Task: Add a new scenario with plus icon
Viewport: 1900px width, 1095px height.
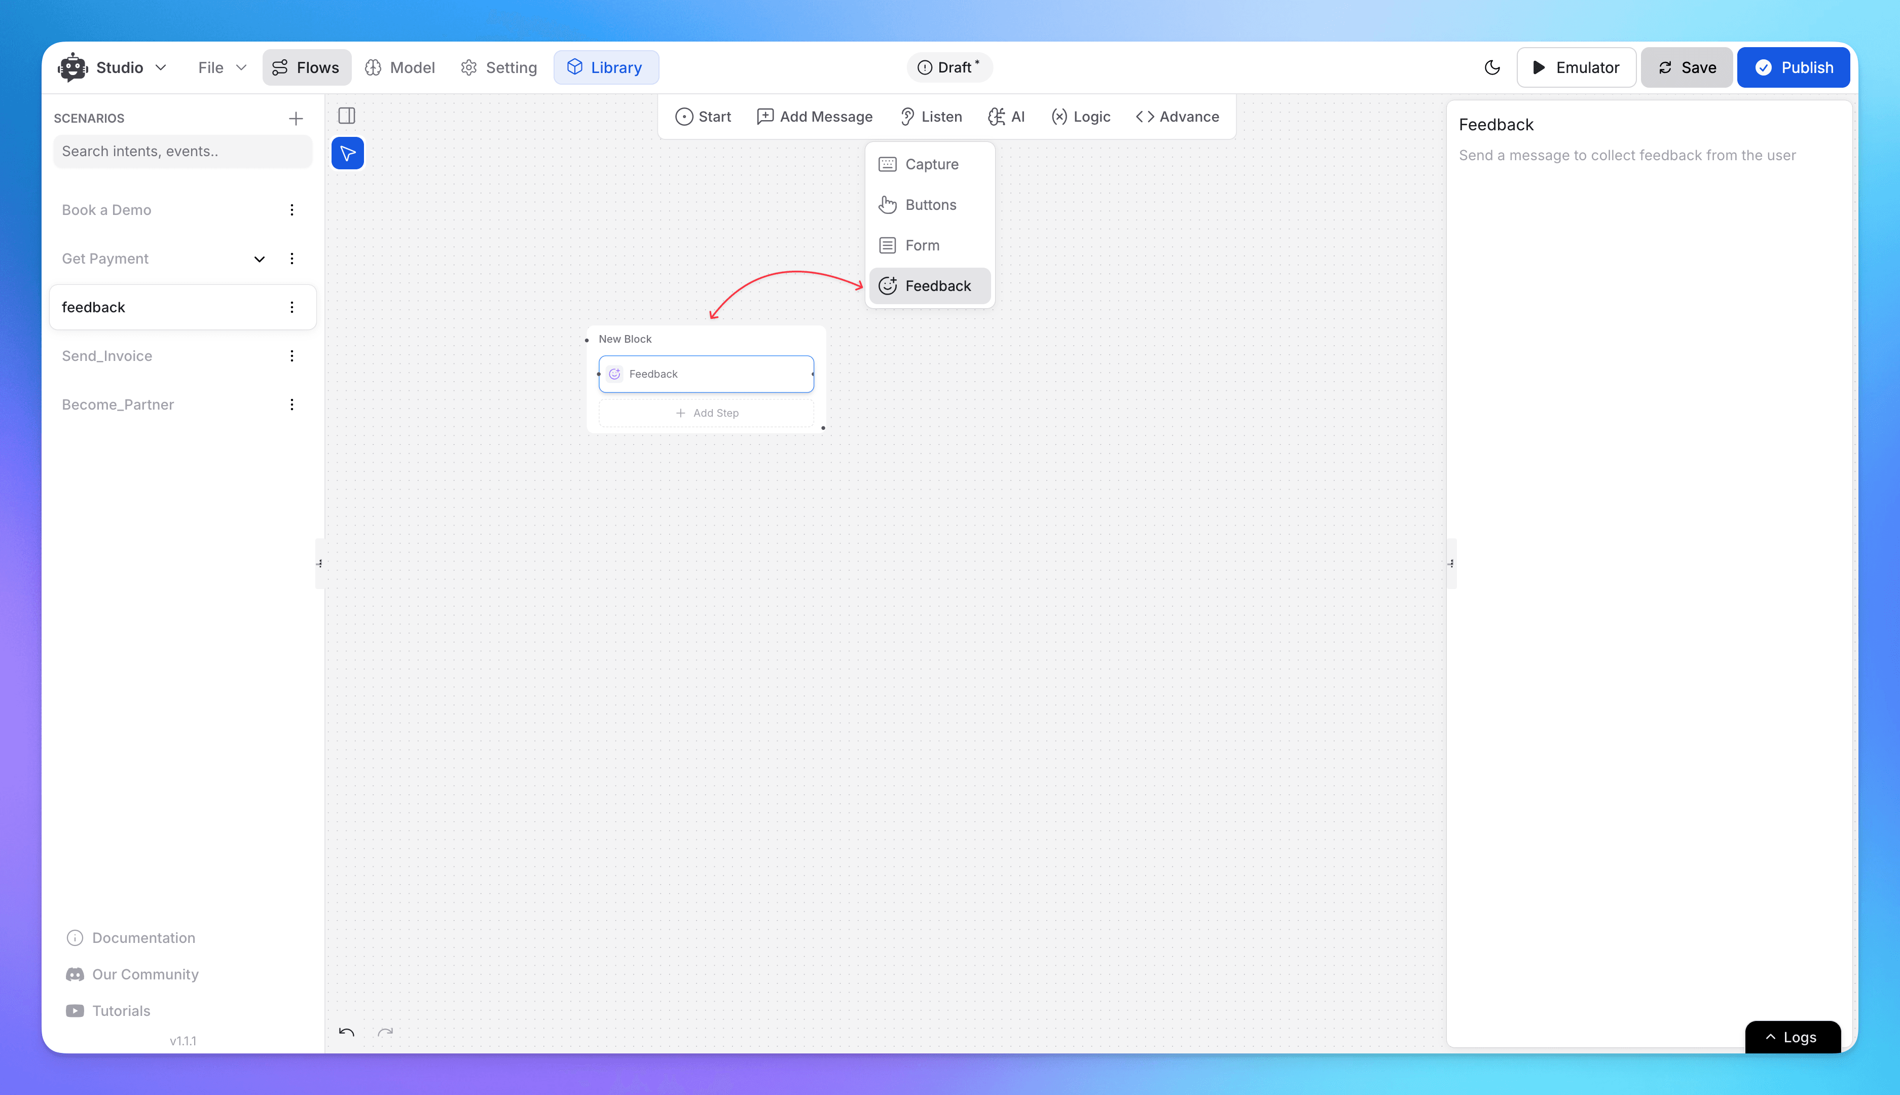Action: click(296, 119)
